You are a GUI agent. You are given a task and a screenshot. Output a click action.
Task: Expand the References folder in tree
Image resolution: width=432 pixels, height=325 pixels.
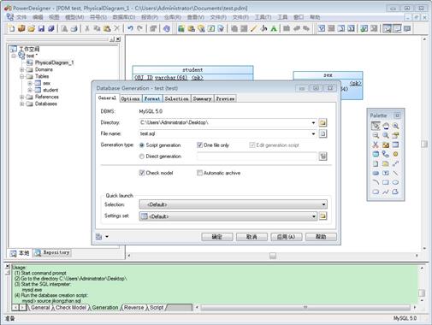pos(21,97)
